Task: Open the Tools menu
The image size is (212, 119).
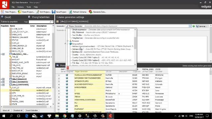Action: [29, 7]
